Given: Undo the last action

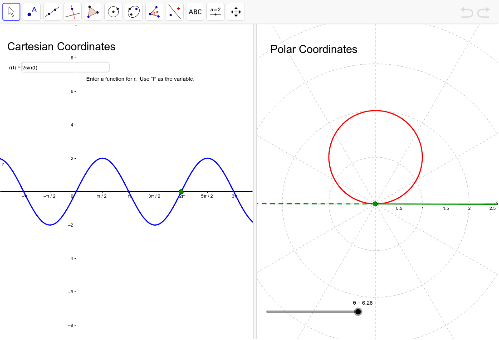Looking at the screenshot, I should (467, 12).
